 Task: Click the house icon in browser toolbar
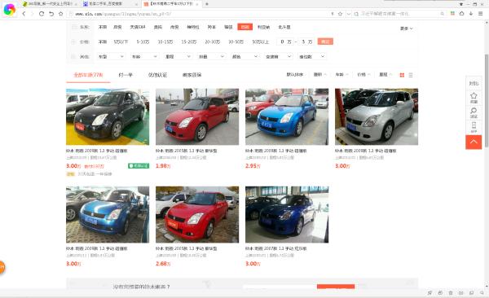pyautogui.click(x=462, y=13)
